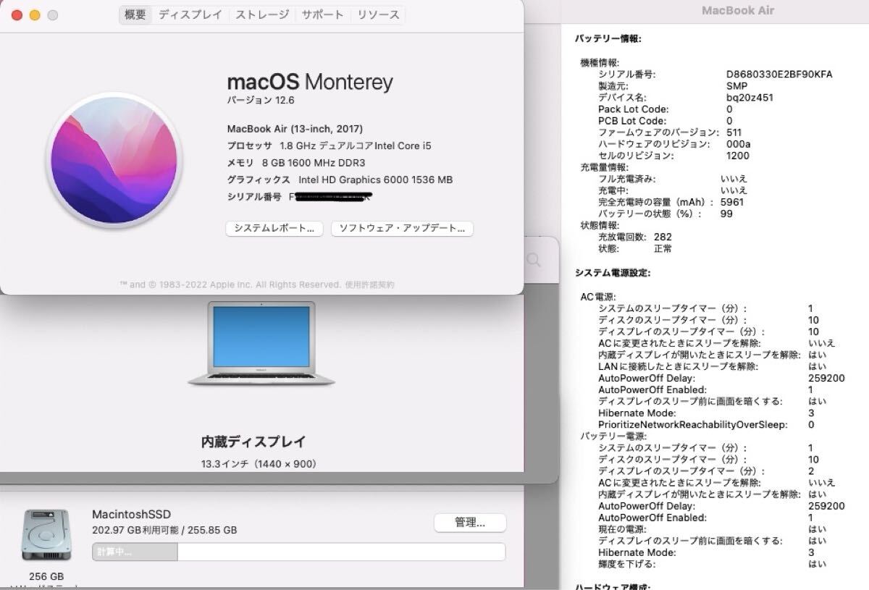
Task: Click the MacBook Air window title
Action: pyautogui.click(x=737, y=10)
